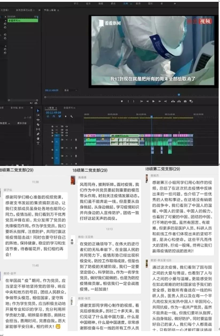Open timeline wrench settings icon
Screen dimensions: 220x336
tap(71, 116)
